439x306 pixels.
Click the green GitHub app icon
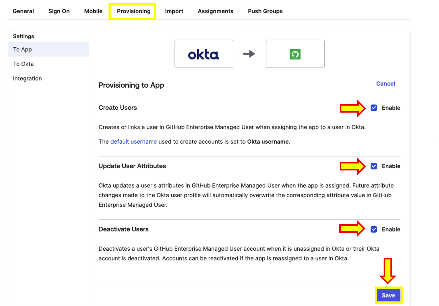295,54
